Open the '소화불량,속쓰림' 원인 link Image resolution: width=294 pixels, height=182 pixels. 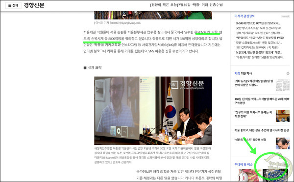point(259,42)
